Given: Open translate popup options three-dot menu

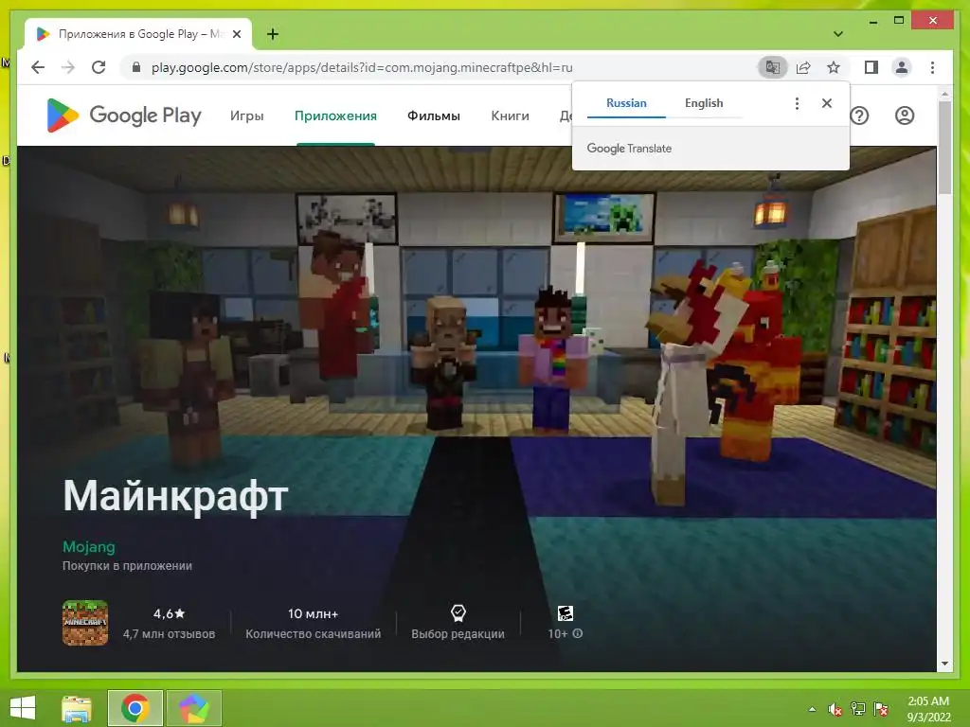Looking at the screenshot, I should click(x=797, y=103).
